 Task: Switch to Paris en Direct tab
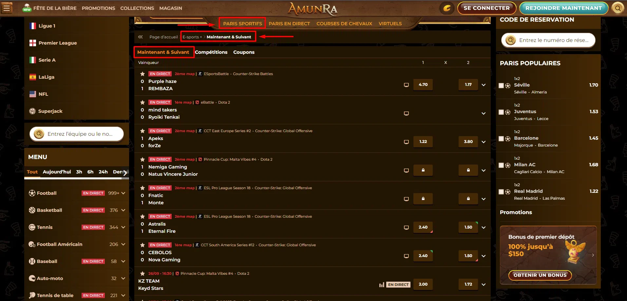click(289, 24)
